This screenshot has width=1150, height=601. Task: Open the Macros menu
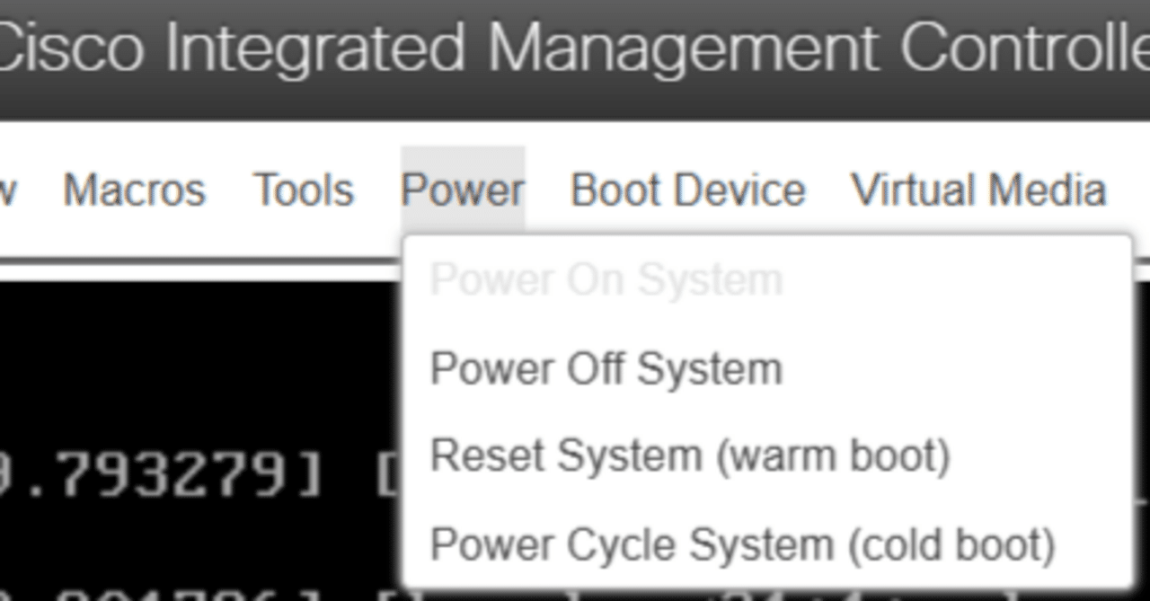(133, 189)
